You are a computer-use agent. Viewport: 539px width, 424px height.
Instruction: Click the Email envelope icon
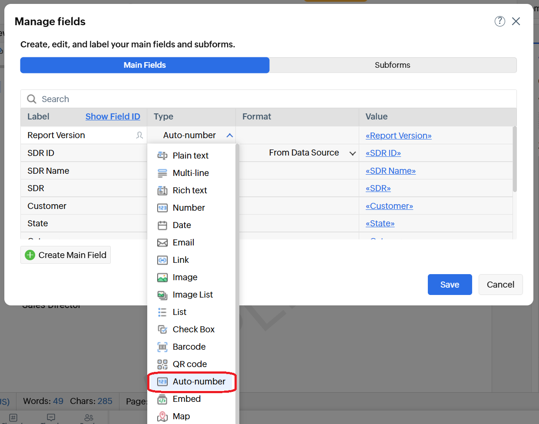coord(162,242)
